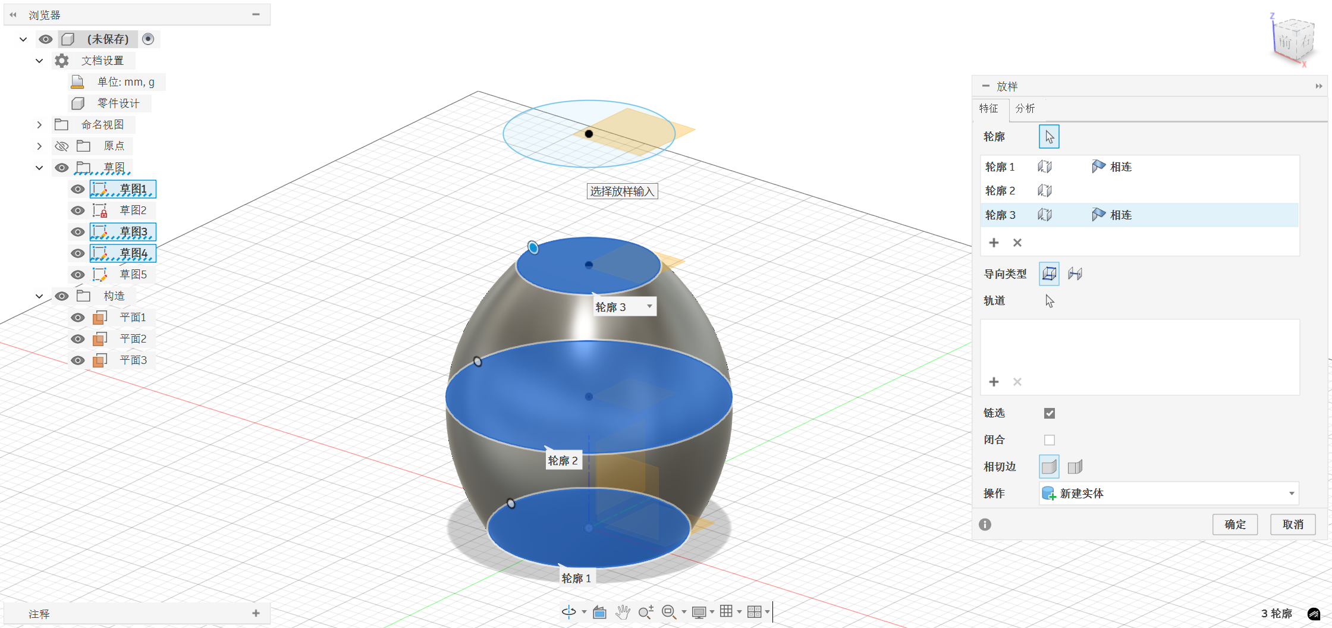
Task: Hide 草图3 with its eye icon
Action: [x=77, y=232]
